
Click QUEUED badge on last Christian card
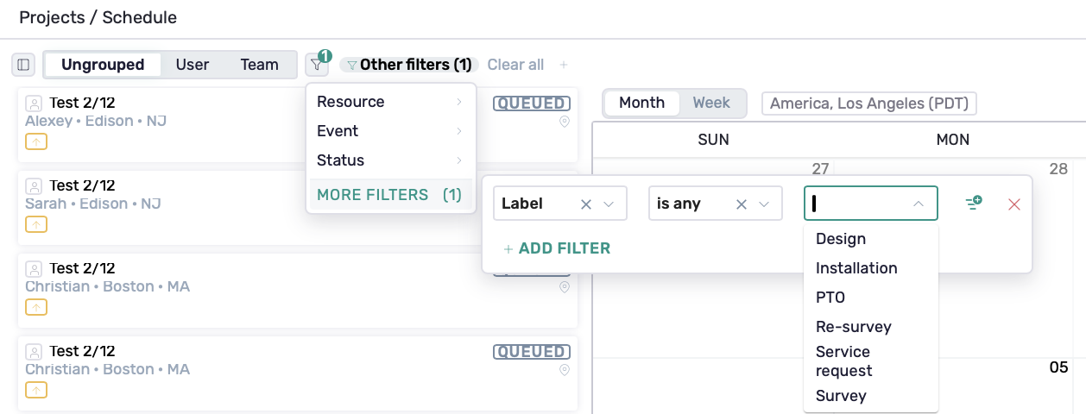pyautogui.click(x=532, y=352)
